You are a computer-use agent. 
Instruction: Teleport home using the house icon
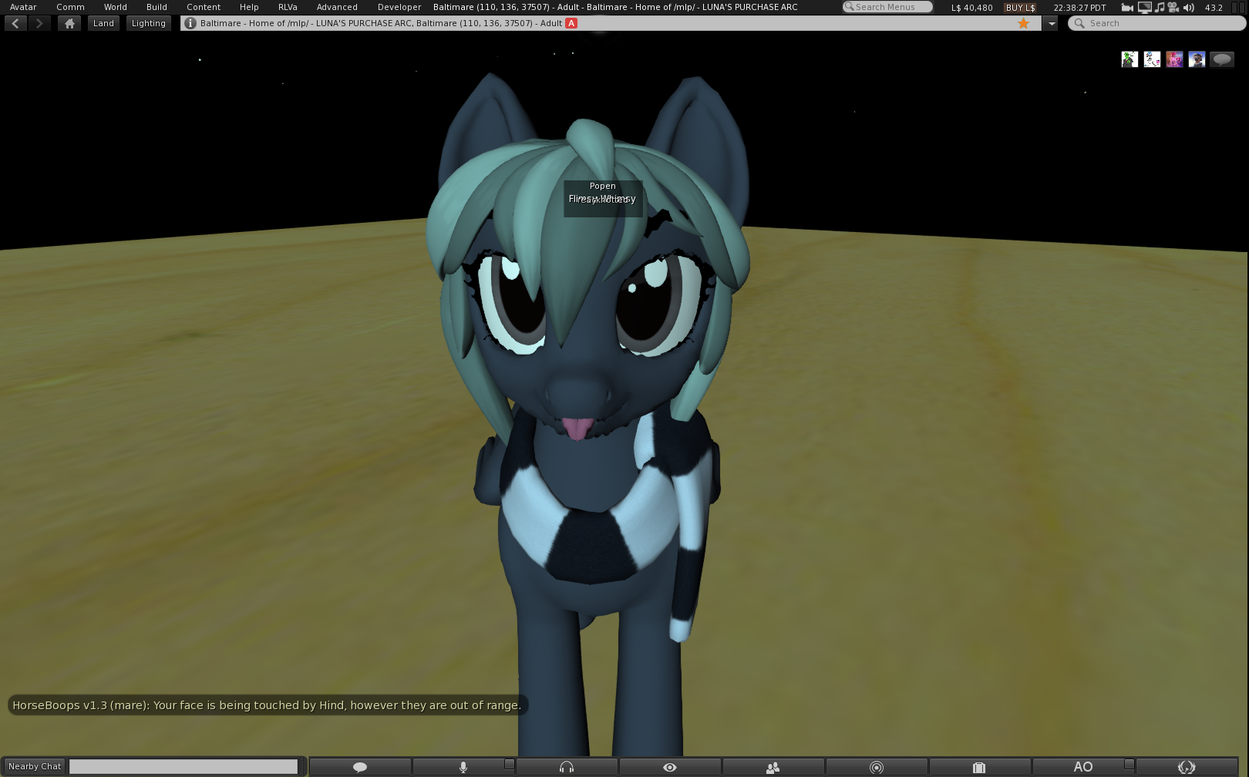click(x=69, y=23)
